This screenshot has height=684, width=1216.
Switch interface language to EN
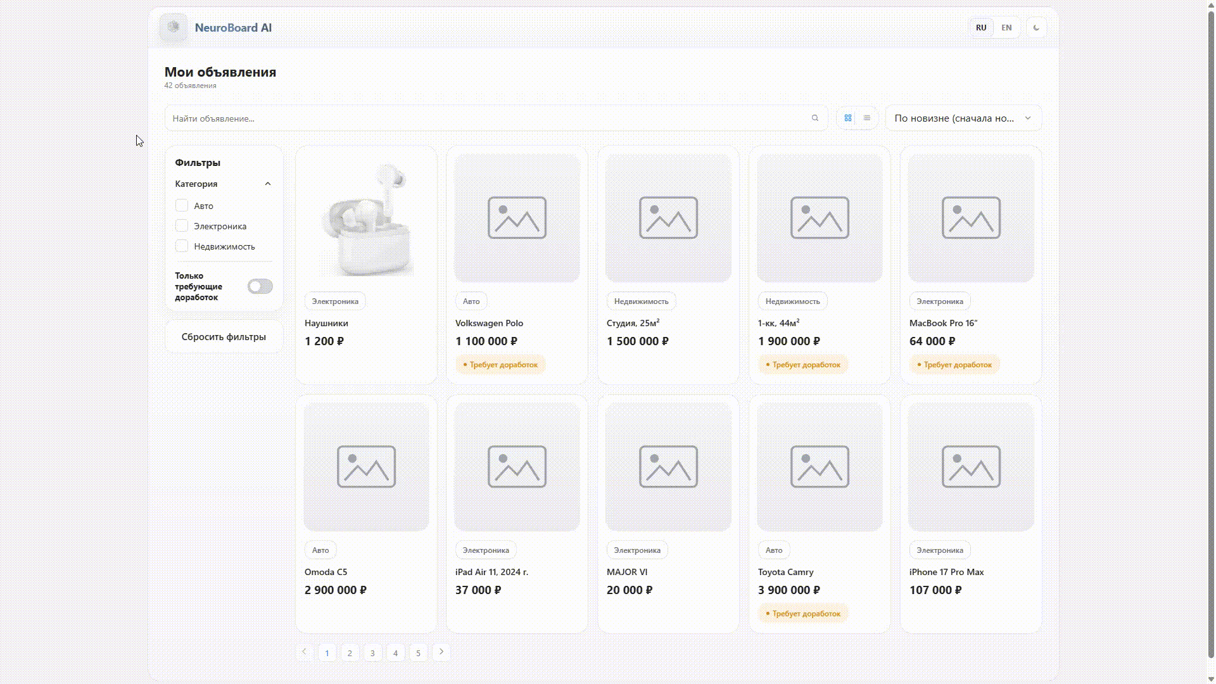[1006, 27]
